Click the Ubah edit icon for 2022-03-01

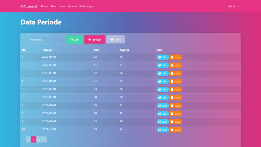pyautogui.click(x=160, y=73)
